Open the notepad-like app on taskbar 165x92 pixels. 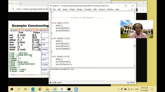54,89
